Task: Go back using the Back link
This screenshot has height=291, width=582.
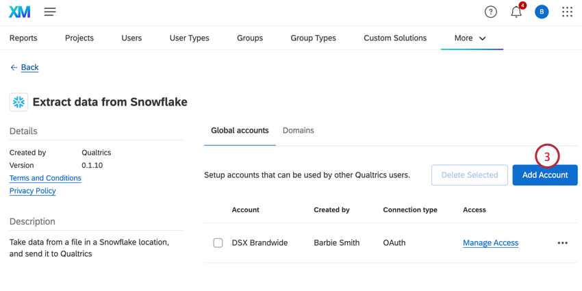Action: click(x=29, y=67)
